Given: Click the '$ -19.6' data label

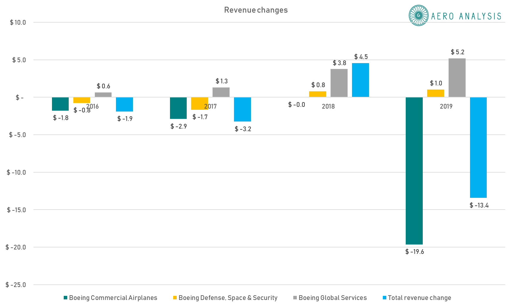Looking at the screenshot, I should (415, 252).
